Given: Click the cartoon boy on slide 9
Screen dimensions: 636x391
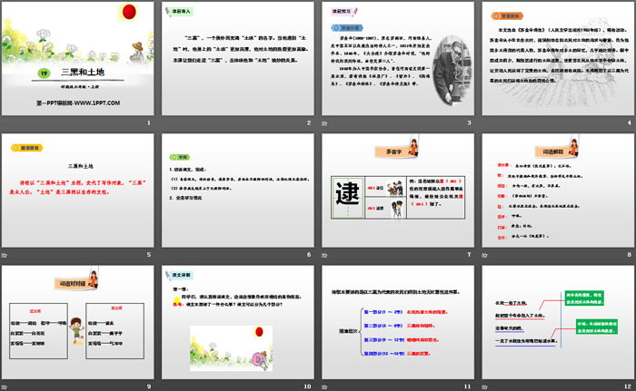Looking at the screenshot, I should tap(76, 330).
